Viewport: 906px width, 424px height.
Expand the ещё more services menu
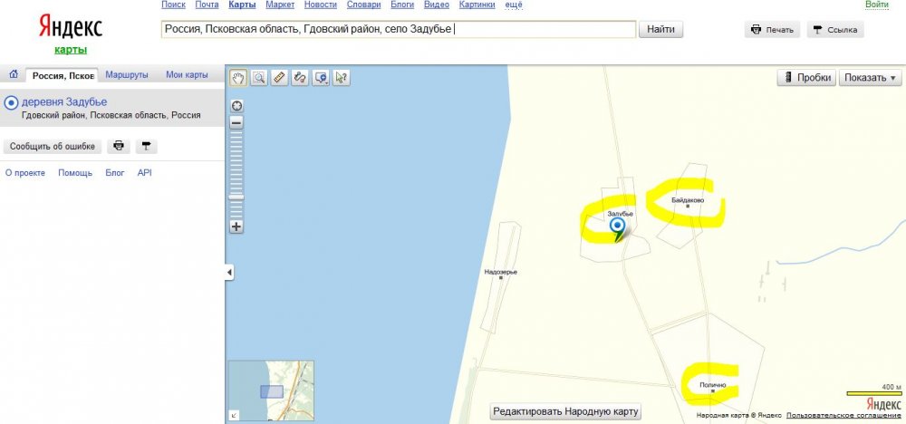(514, 5)
